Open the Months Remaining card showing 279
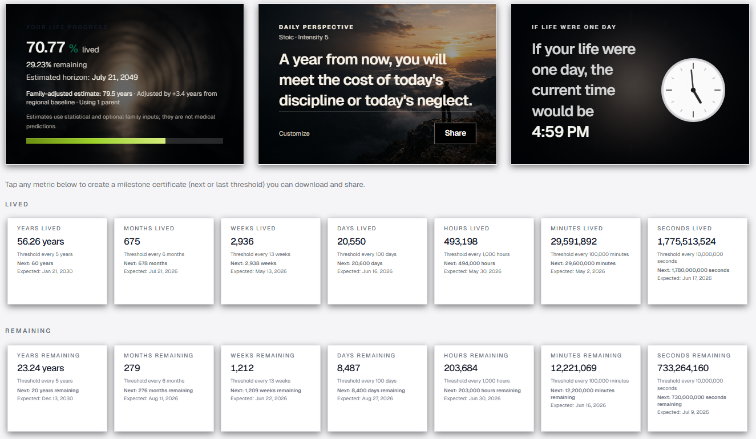 point(164,388)
